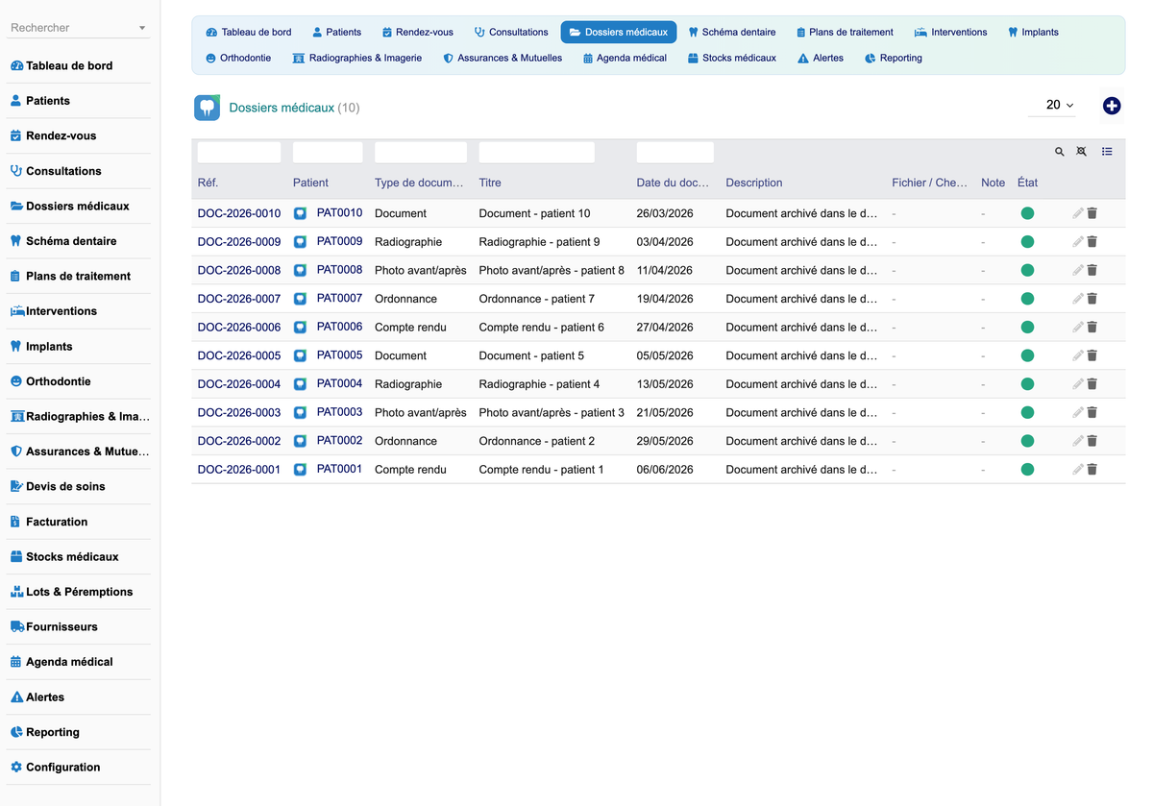Viewport: 1153px width, 806px height.
Task: Sort by the État column header
Action: pos(1027,183)
